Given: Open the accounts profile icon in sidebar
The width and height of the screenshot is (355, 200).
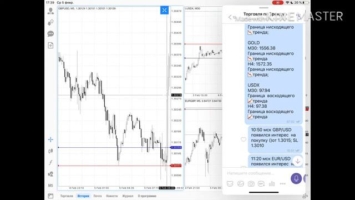Looking at the screenshot, I should [x=50, y=11].
